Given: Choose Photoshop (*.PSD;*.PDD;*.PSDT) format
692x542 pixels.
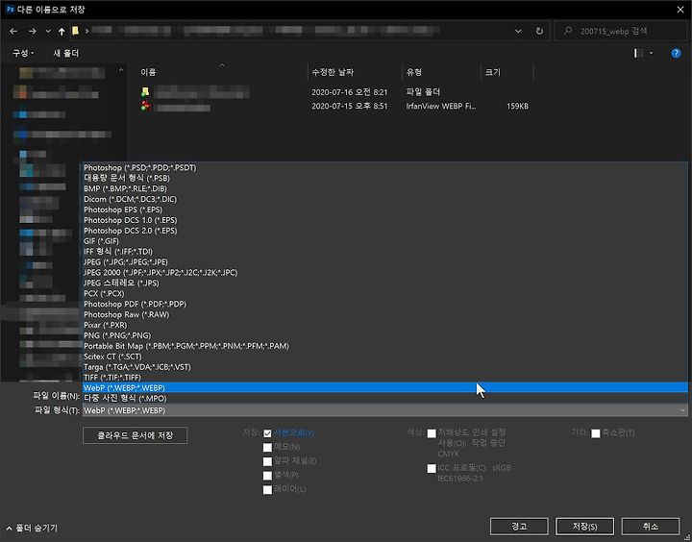Looking at the screenshot, I should pos(385,168).
